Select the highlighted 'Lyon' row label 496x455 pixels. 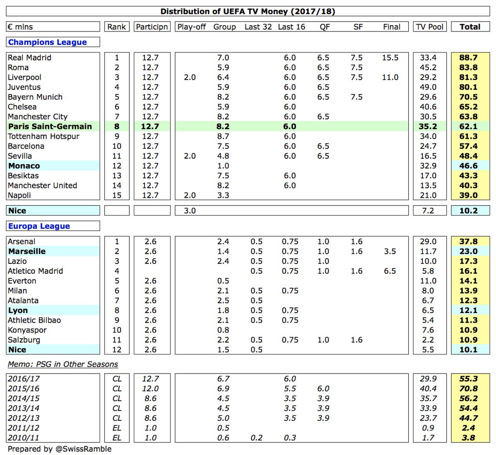(x=18, y=311)
